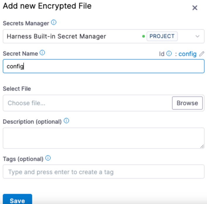Viewport: 207px width, 204px height.
Task: Click the Select File label
Action: [17, 88]
